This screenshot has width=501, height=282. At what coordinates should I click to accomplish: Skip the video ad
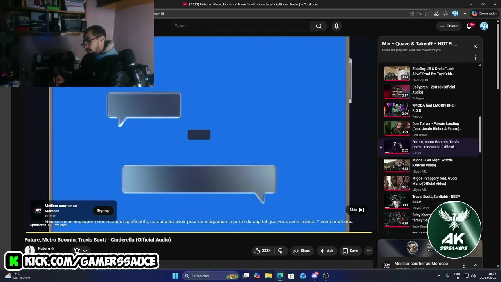pos(357,210)
